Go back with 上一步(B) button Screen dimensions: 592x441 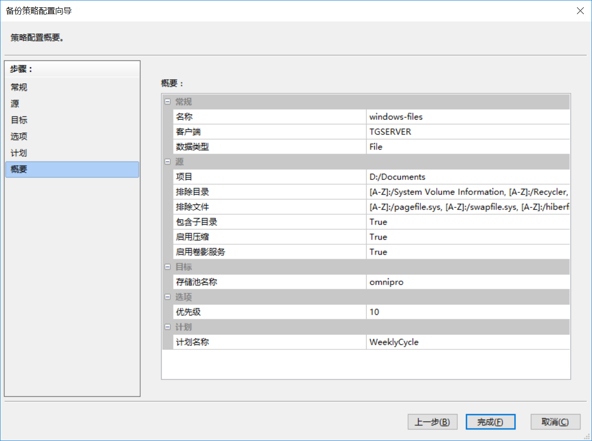[x=432, y=422]
